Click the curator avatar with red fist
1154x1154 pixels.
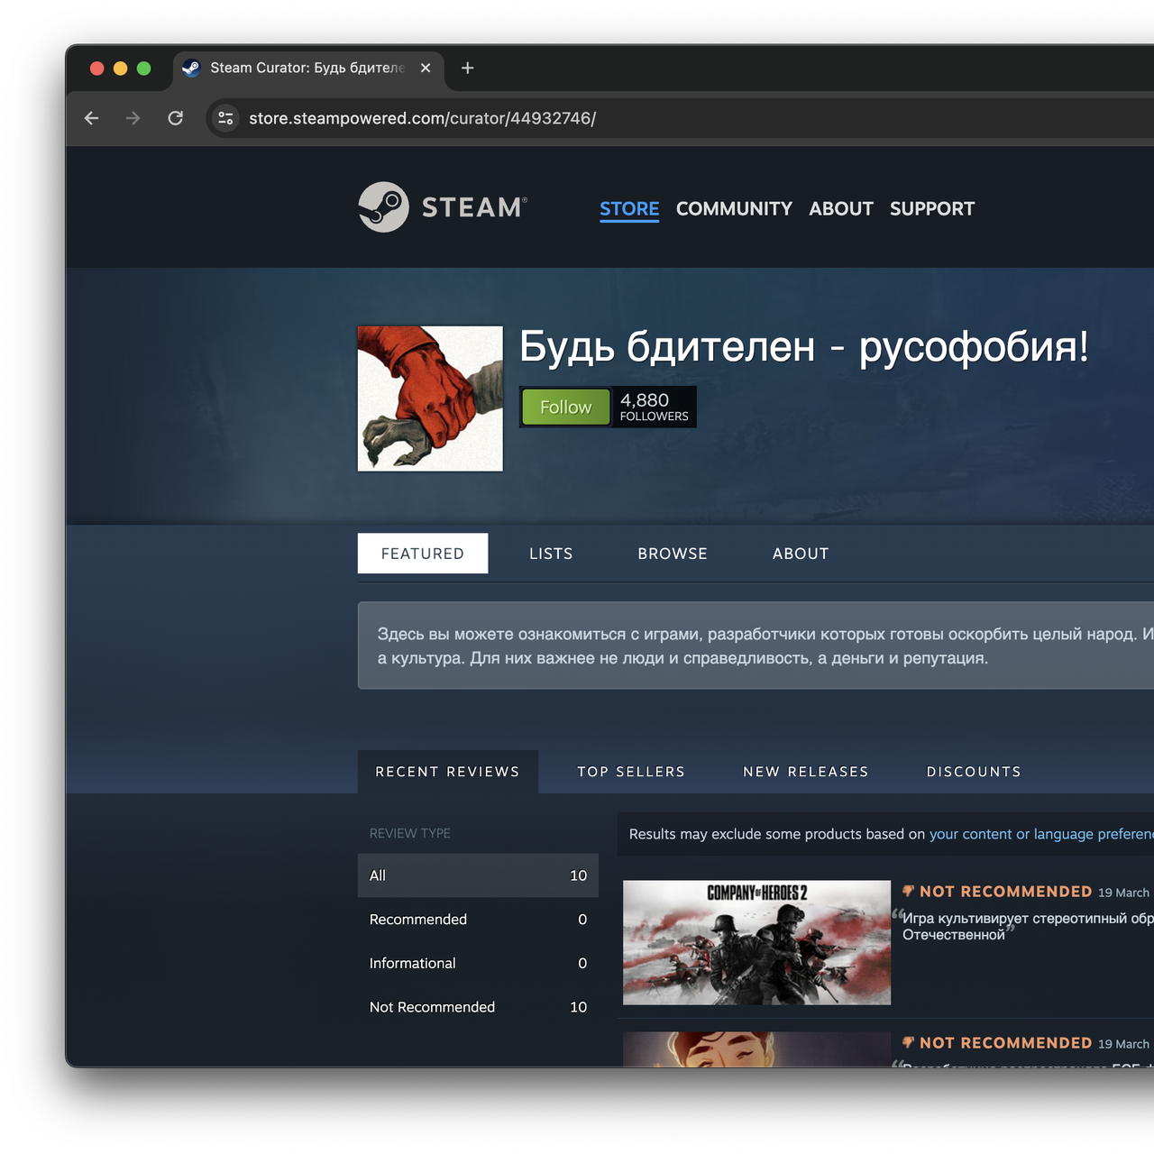pos(430,398)
